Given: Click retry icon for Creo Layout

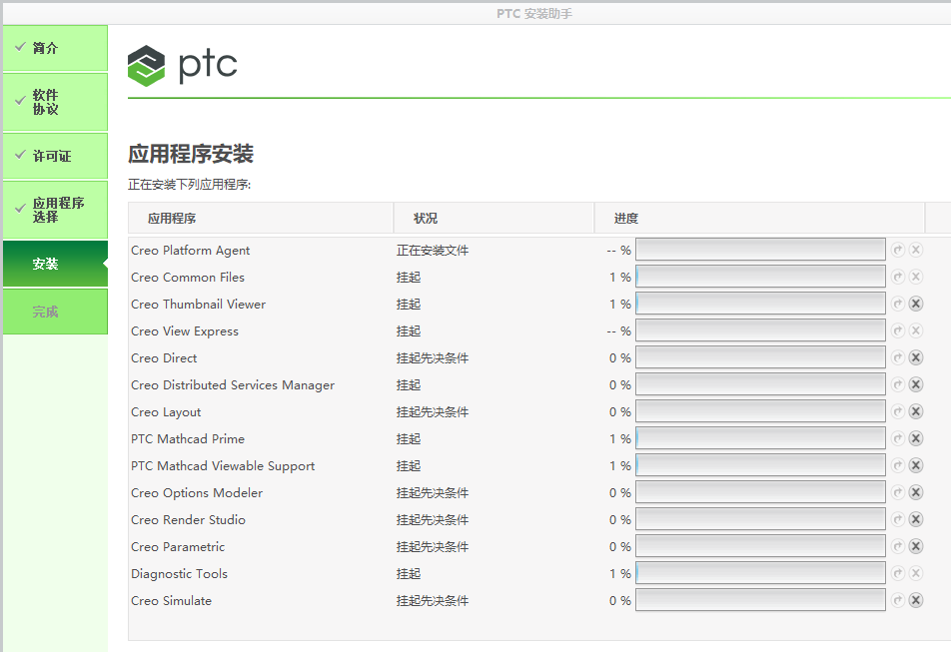Looking at the screenshot, I should [898, 411].
